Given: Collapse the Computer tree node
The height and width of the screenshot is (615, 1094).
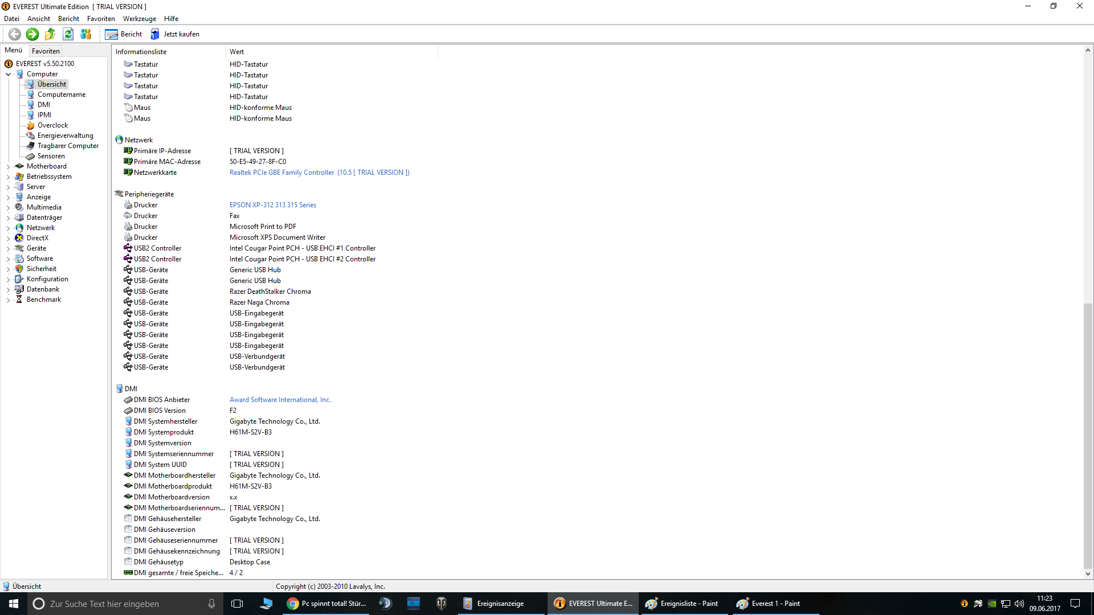Looking at the screenshot, I should (9, 75).
